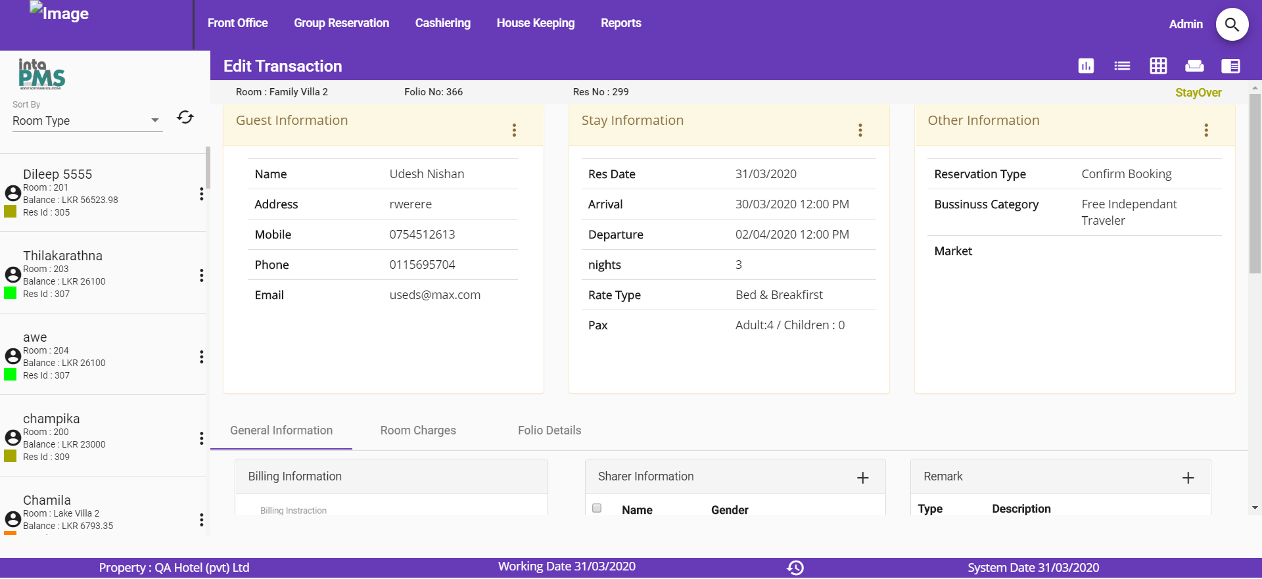Open Other Information options menu

[1206, 130]
